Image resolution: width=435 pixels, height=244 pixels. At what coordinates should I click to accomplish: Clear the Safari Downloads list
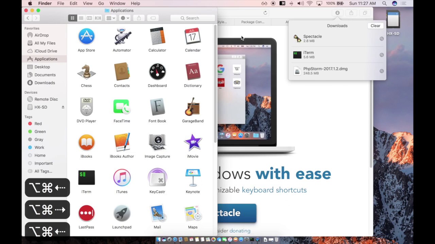pyautogui.click(x=376, y=26)
